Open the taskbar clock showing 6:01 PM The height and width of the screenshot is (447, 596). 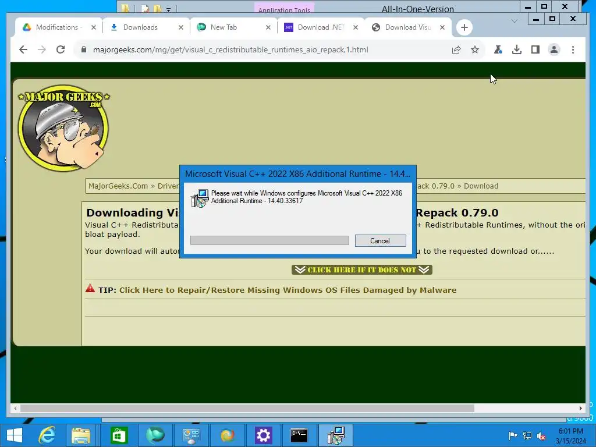click(571, 436)
